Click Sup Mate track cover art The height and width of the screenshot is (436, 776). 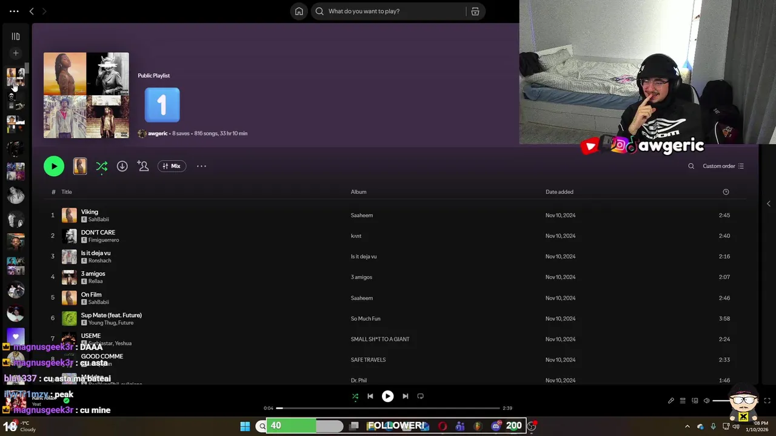(x=70, y=319)
